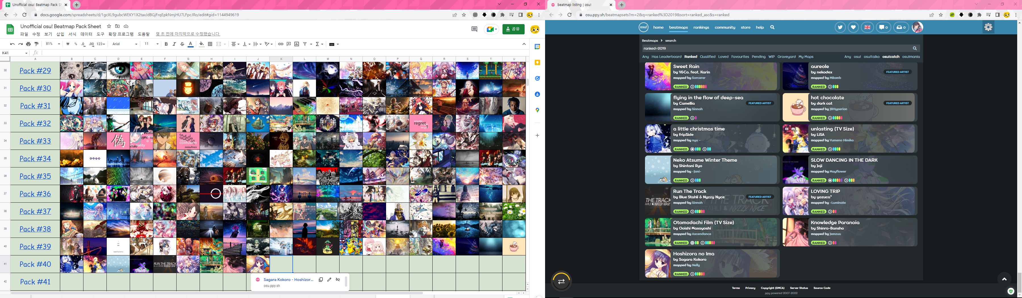Create a filter with funnel icon
This screenshot has height=298, width=1022.
coord(305,44)
